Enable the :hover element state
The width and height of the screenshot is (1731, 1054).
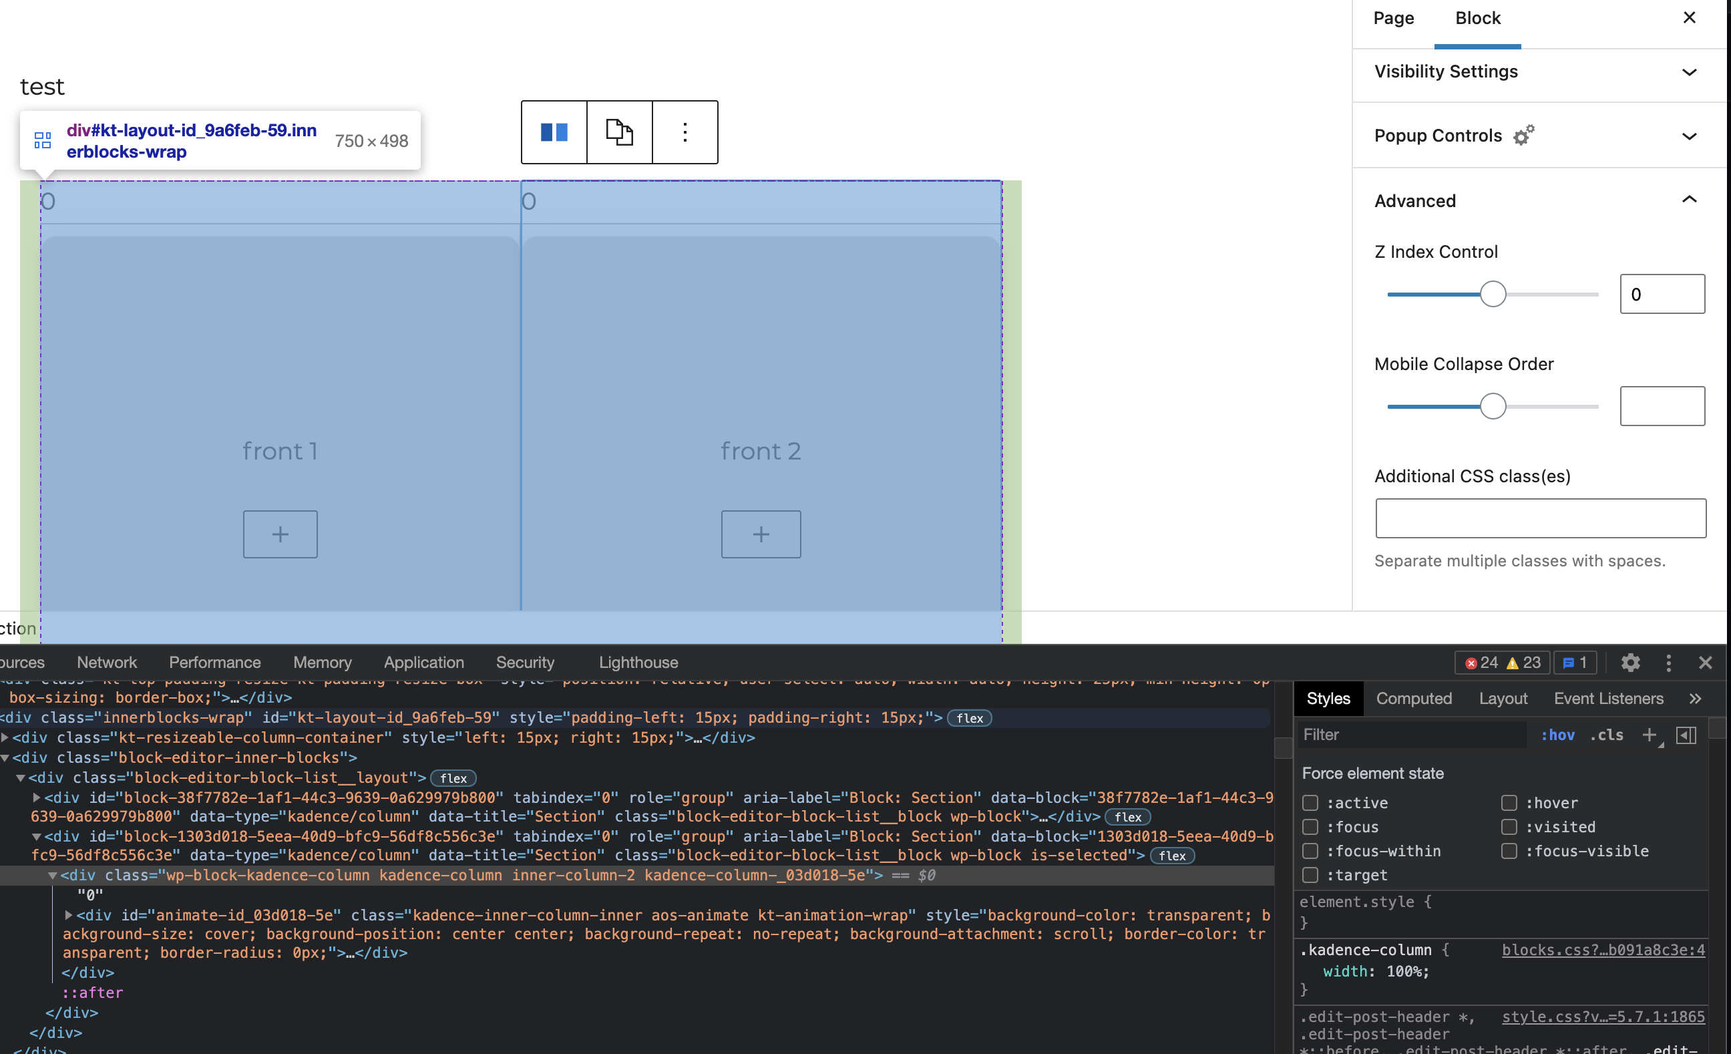click(x=1509, y=802)
